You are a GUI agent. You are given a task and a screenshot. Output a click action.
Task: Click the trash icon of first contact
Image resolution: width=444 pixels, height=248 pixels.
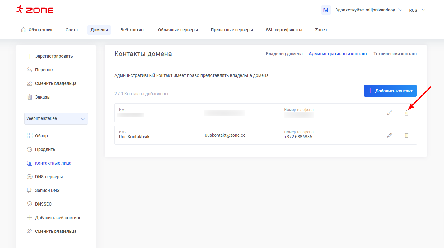click(x=406, y=113)
